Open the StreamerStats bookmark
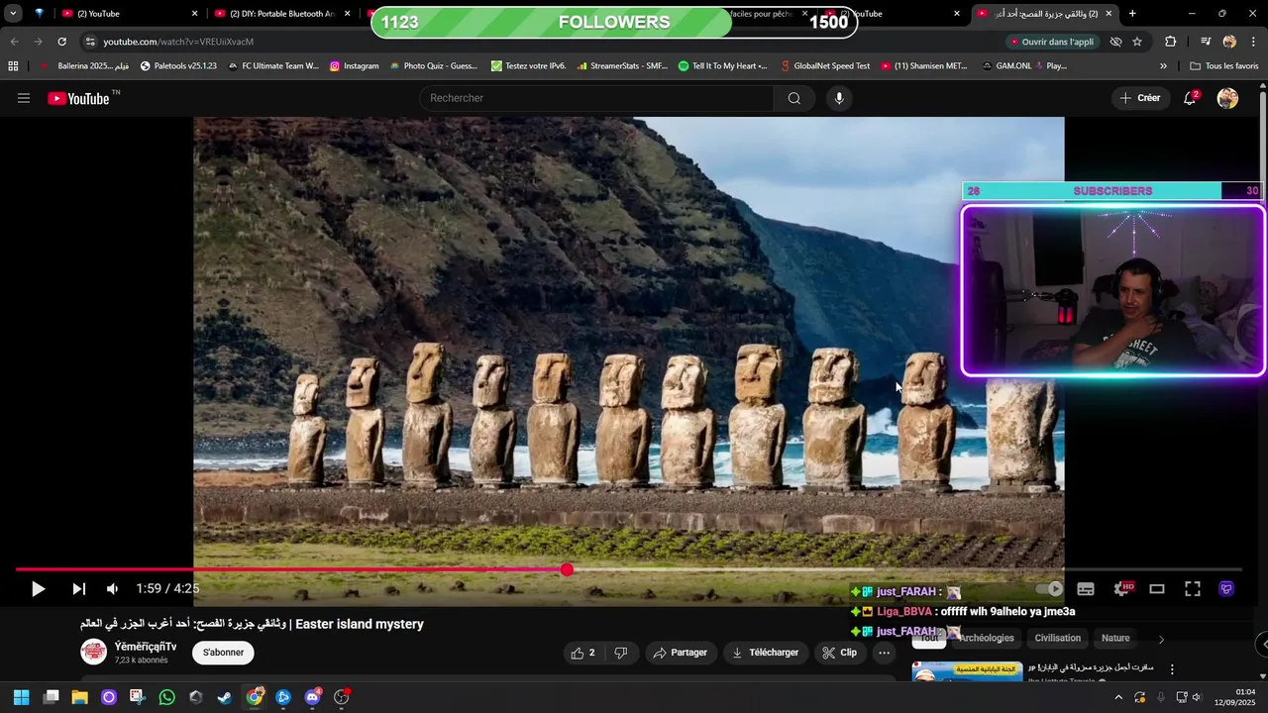This screenshot has height=713, width=1268. [x=621, y=66]
